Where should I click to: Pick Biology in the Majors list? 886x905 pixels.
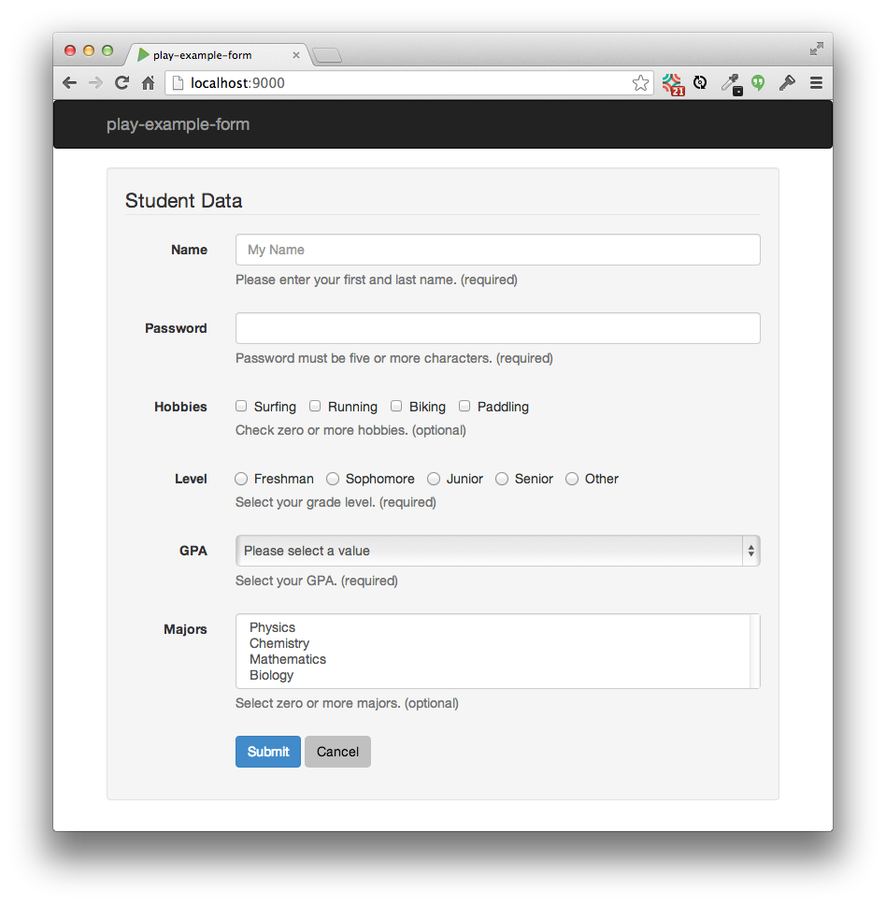click(x=272, y=675)
